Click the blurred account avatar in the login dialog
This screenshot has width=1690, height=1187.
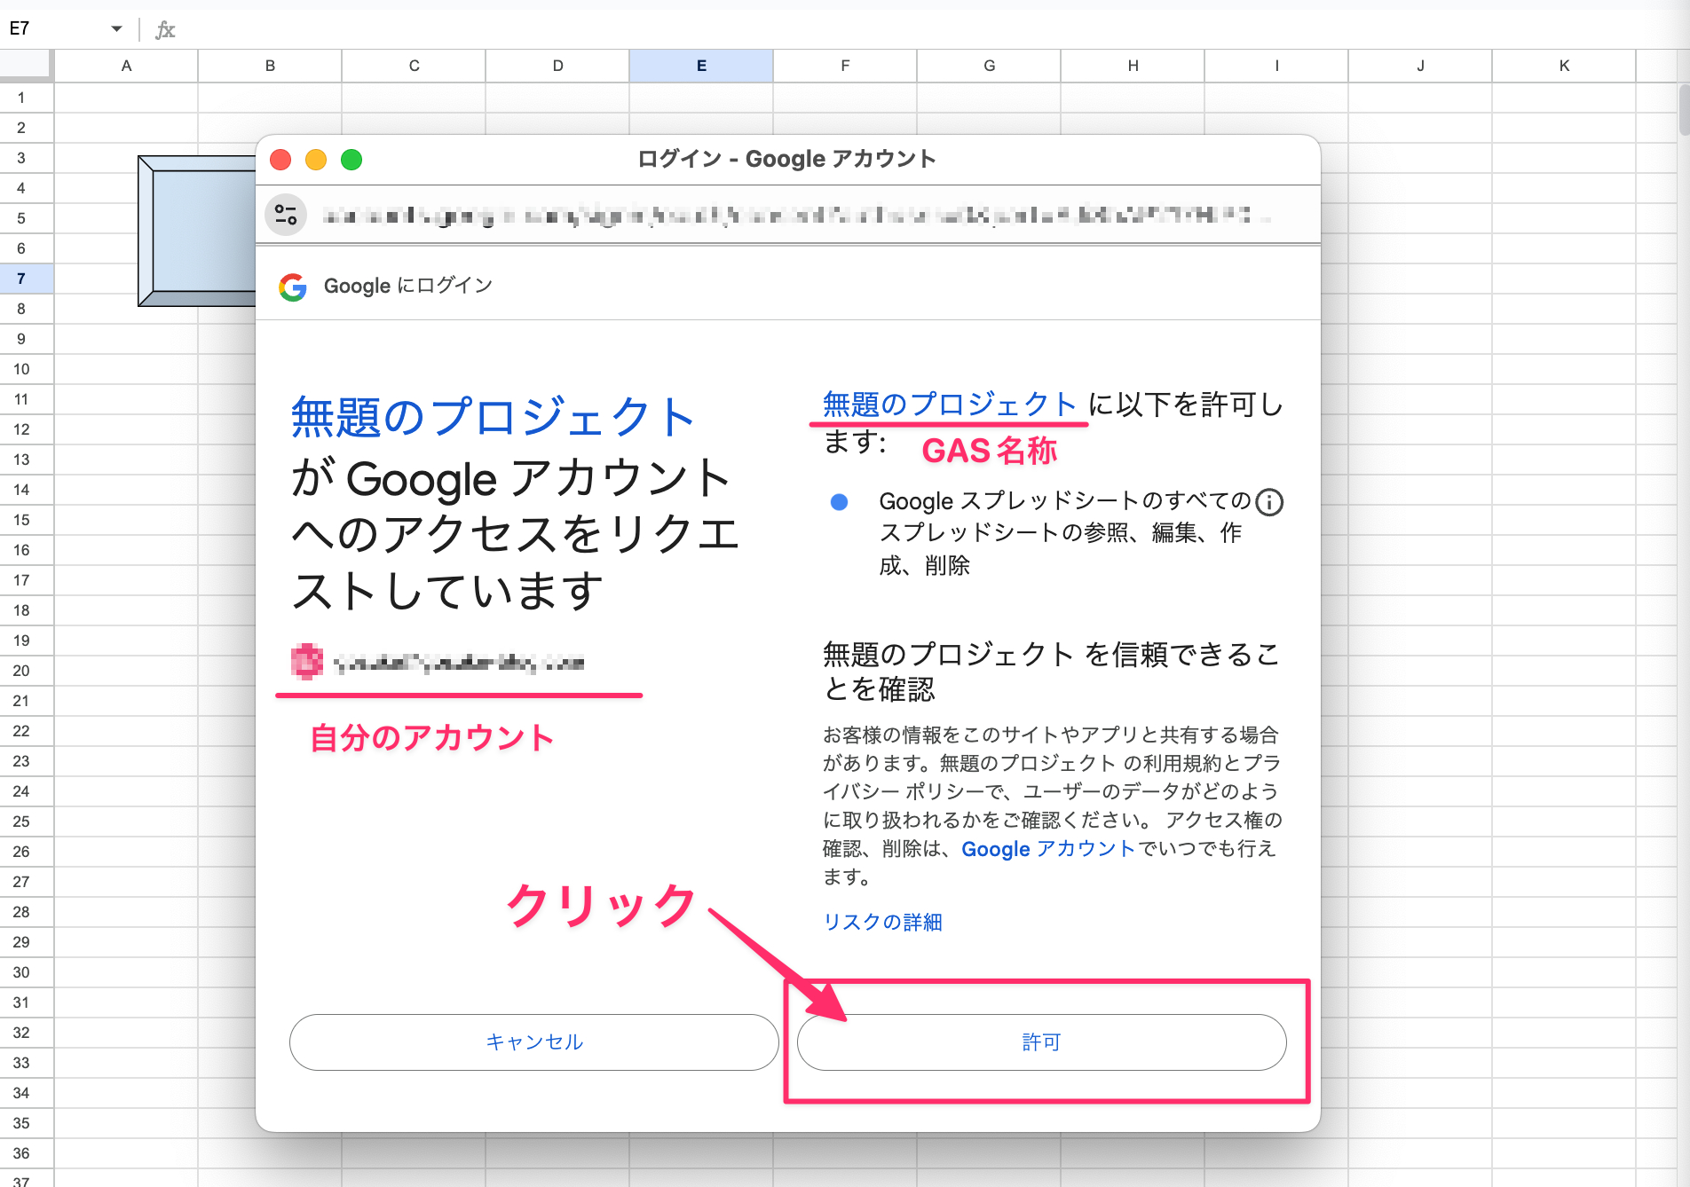click(307, 662)
